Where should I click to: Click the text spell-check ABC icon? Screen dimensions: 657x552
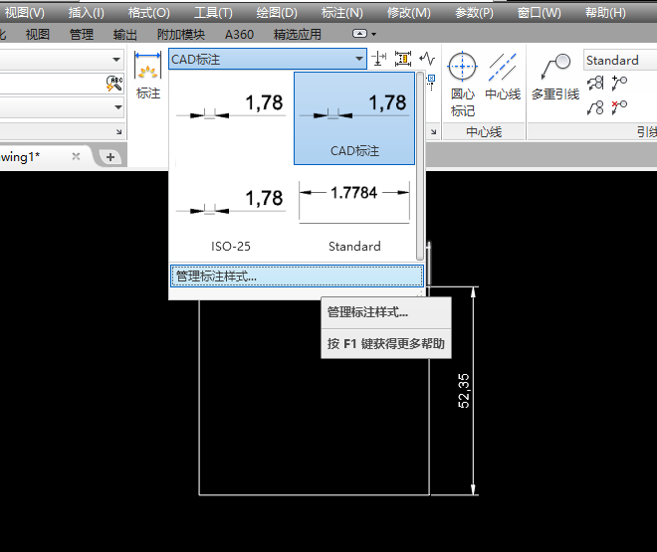click(113, 84)
